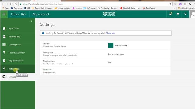This screenshot has height=109, width=195.
Task: Open the Software settings row
Action: tap(105, 71)
